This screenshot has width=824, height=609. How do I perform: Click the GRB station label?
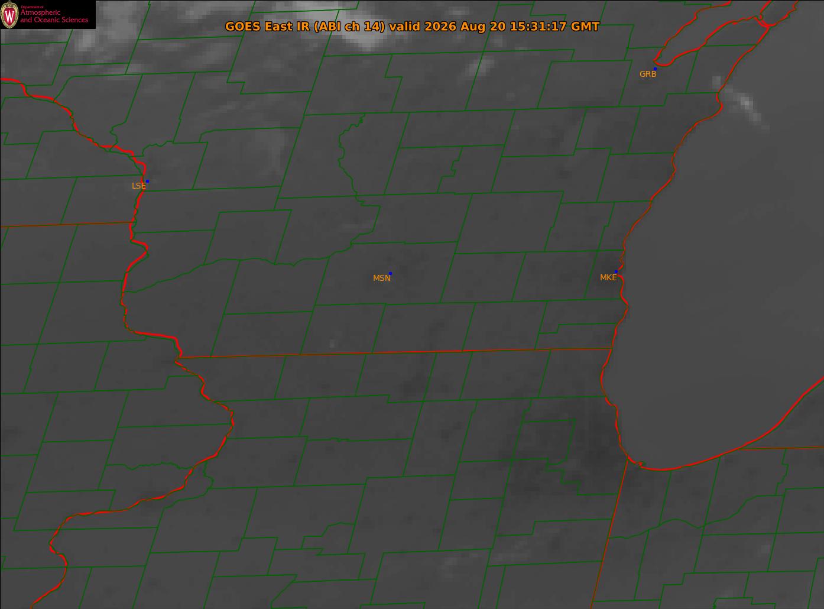pos(648,74)
